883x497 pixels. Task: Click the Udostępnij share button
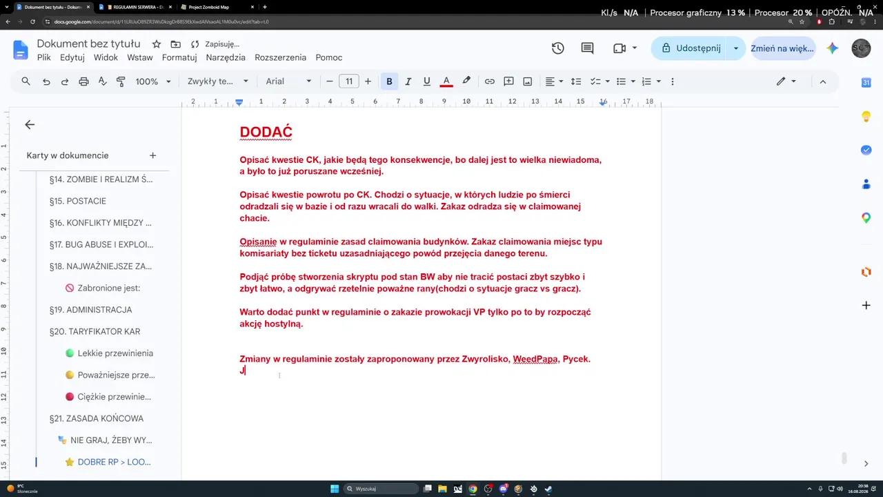pyautogui.click(x=689, y=48)
